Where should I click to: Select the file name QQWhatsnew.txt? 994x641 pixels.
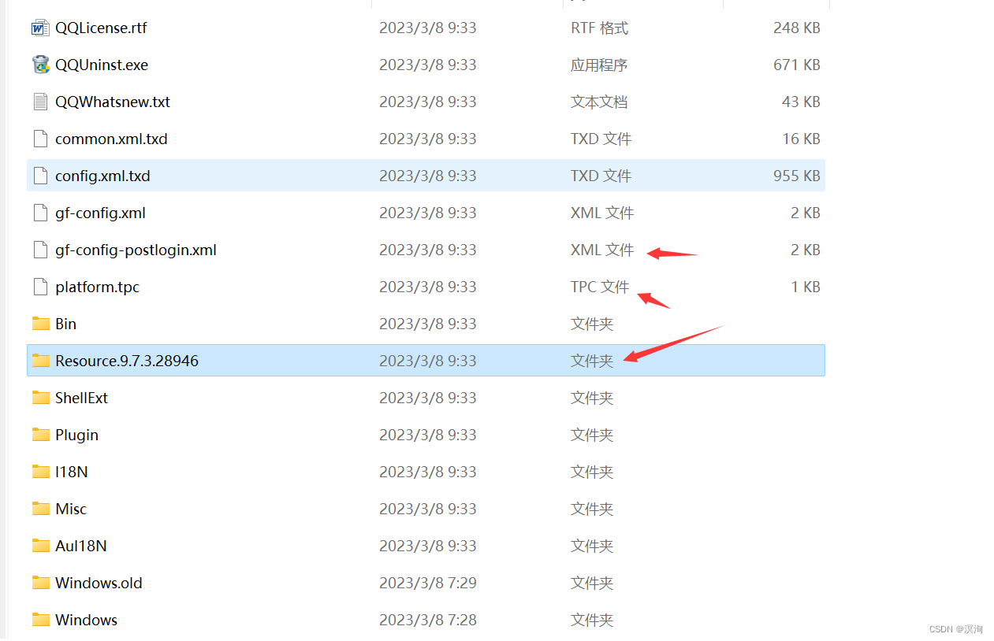[x=113, y=102]
